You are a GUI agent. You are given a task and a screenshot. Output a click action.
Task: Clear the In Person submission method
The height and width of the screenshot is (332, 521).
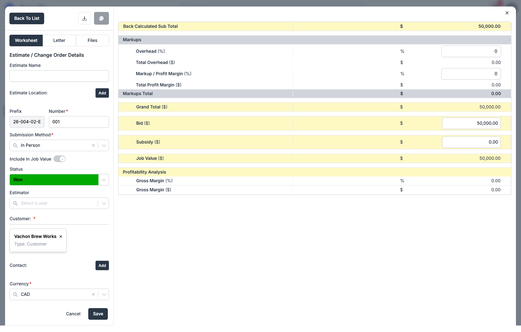[93, 145]
